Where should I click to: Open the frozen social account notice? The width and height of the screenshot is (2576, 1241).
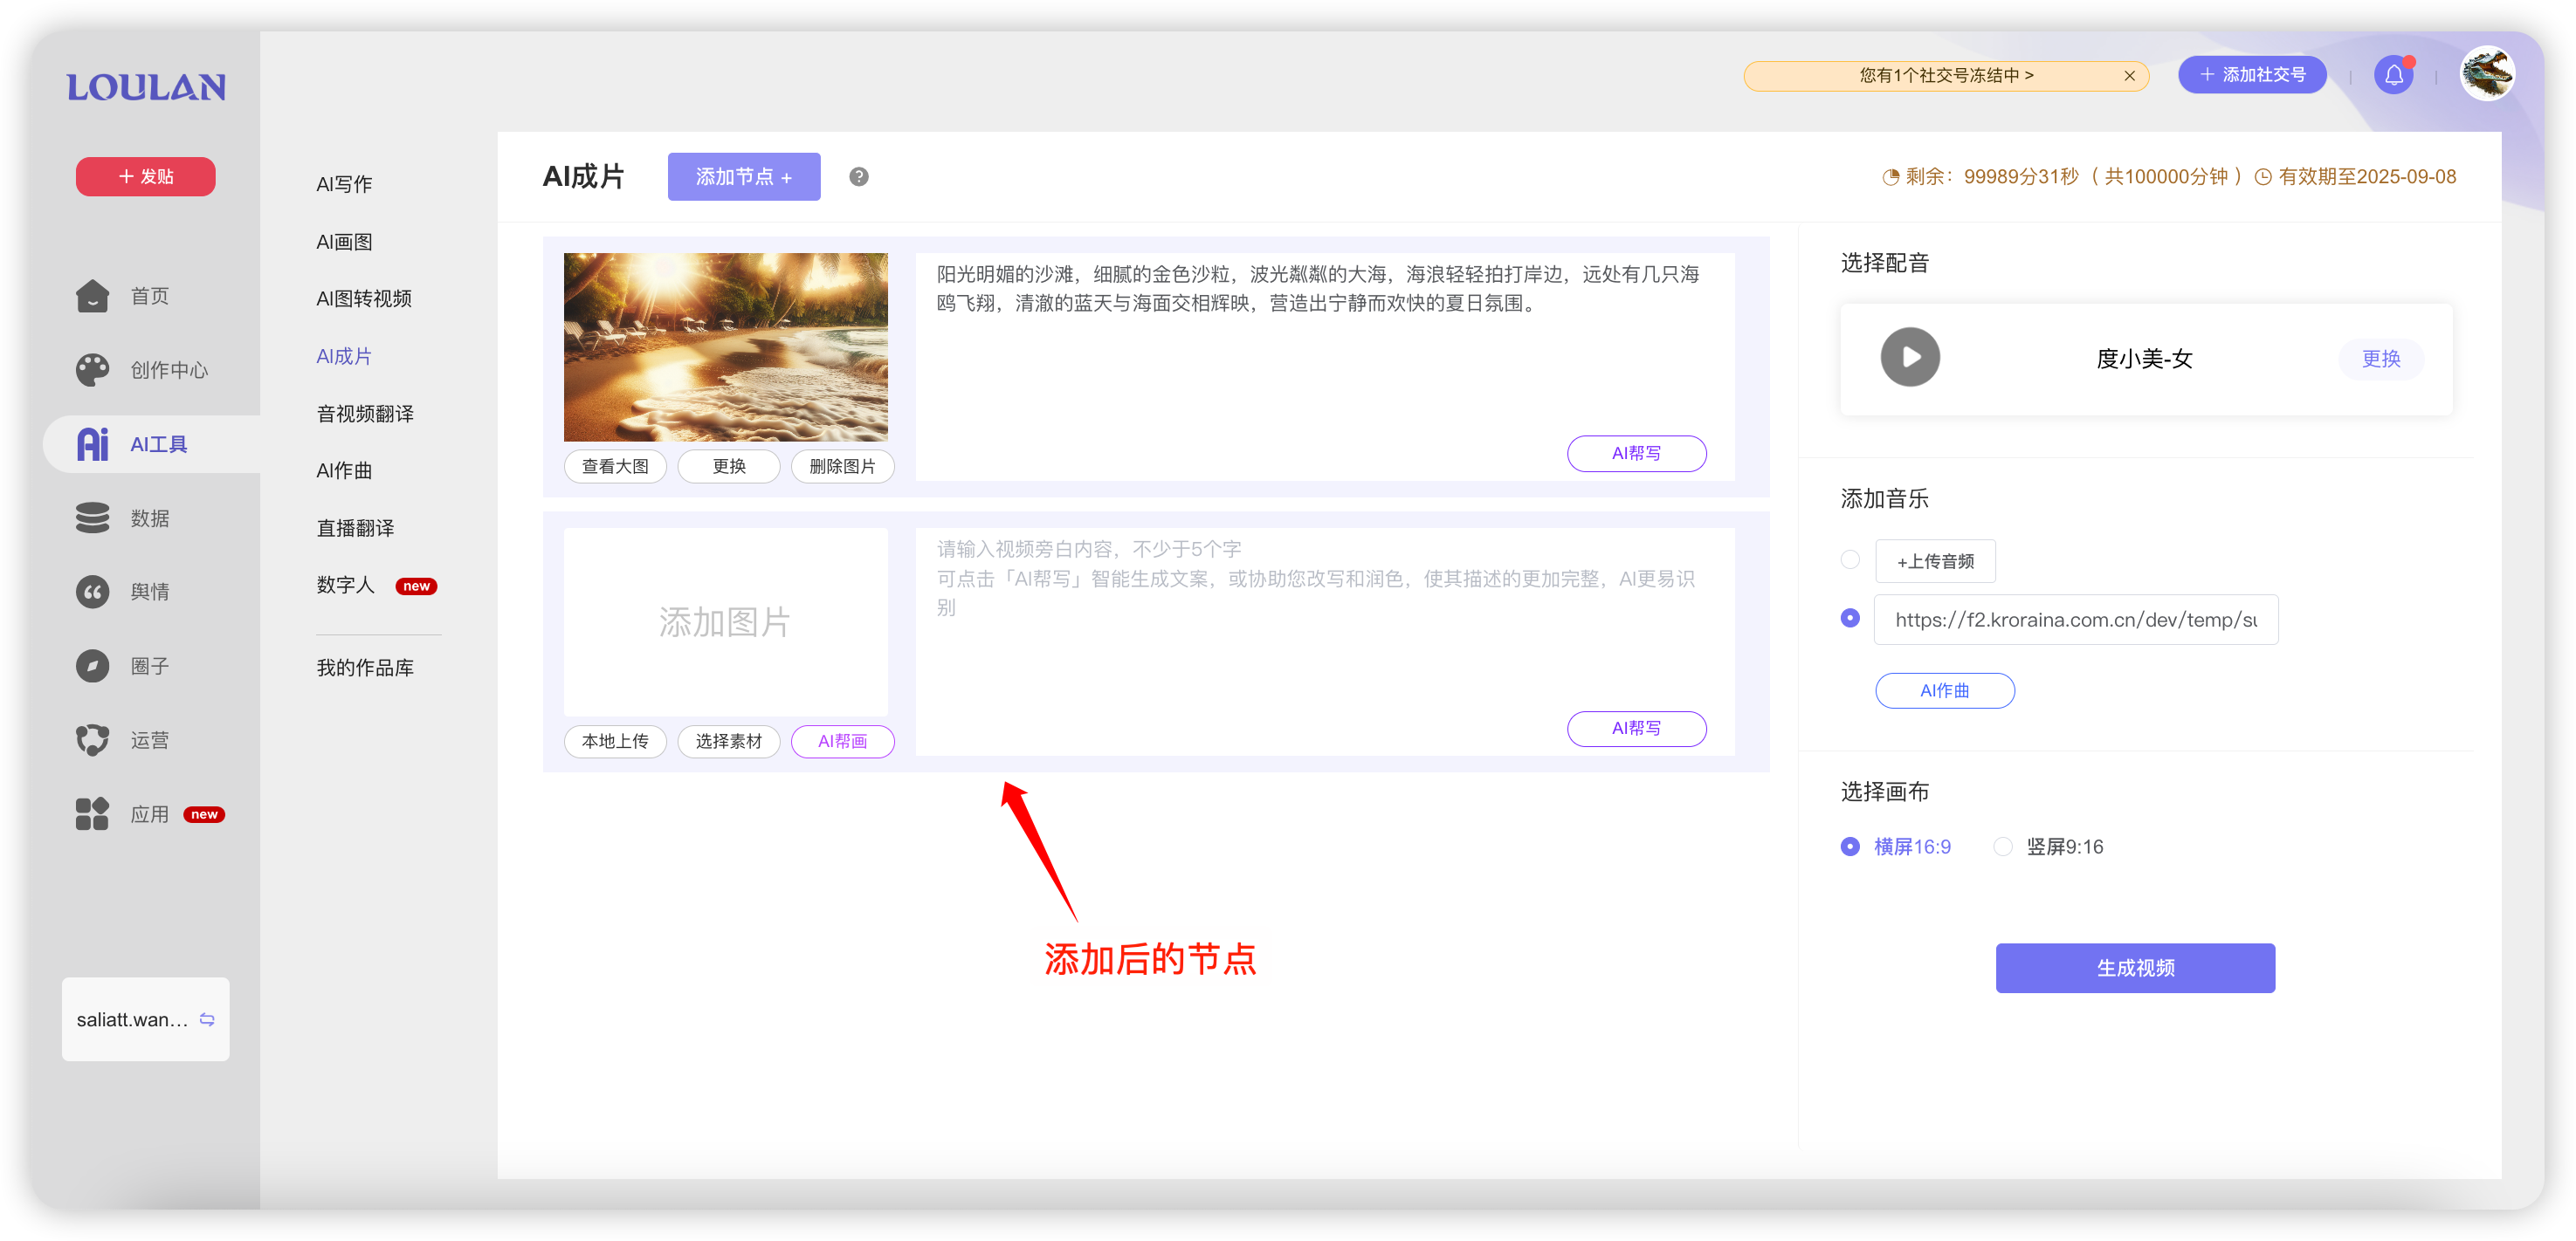click(x=1946, y=76)
